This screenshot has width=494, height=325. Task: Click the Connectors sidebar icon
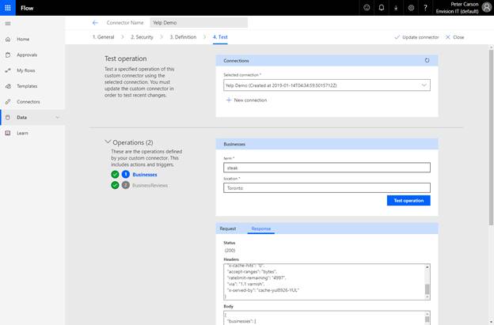click(x=8, y=102)
